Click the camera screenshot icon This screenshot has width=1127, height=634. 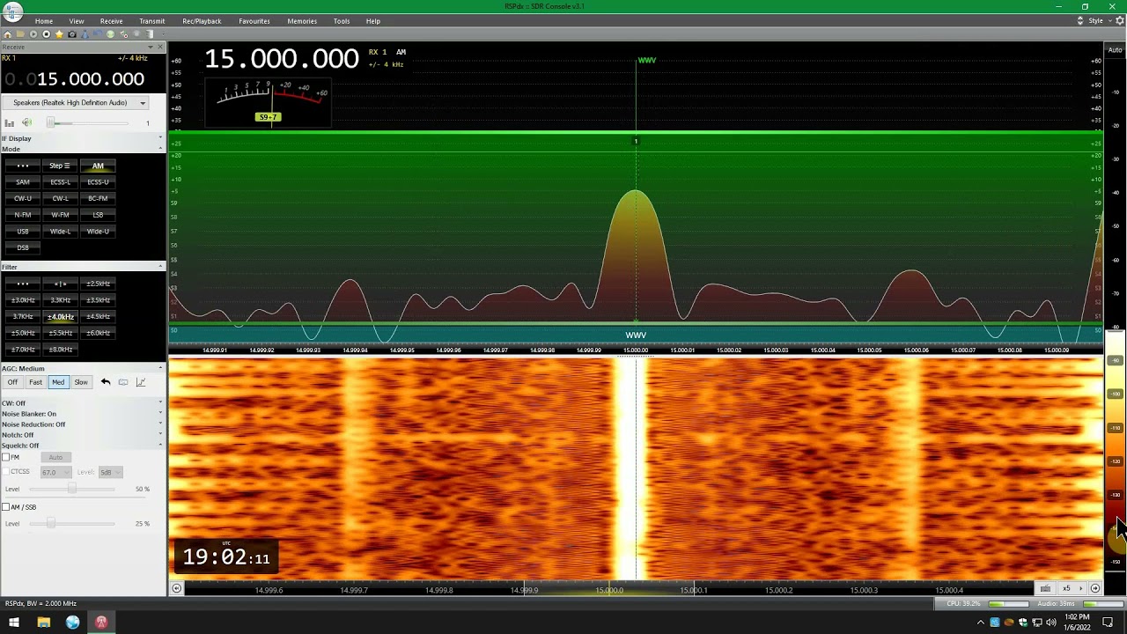click(72, 34)
